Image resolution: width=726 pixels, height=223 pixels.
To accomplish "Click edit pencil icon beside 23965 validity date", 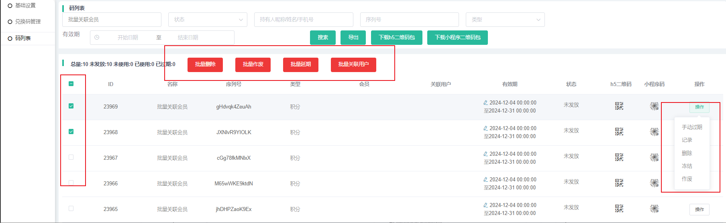I will click(x=485, y=205).
